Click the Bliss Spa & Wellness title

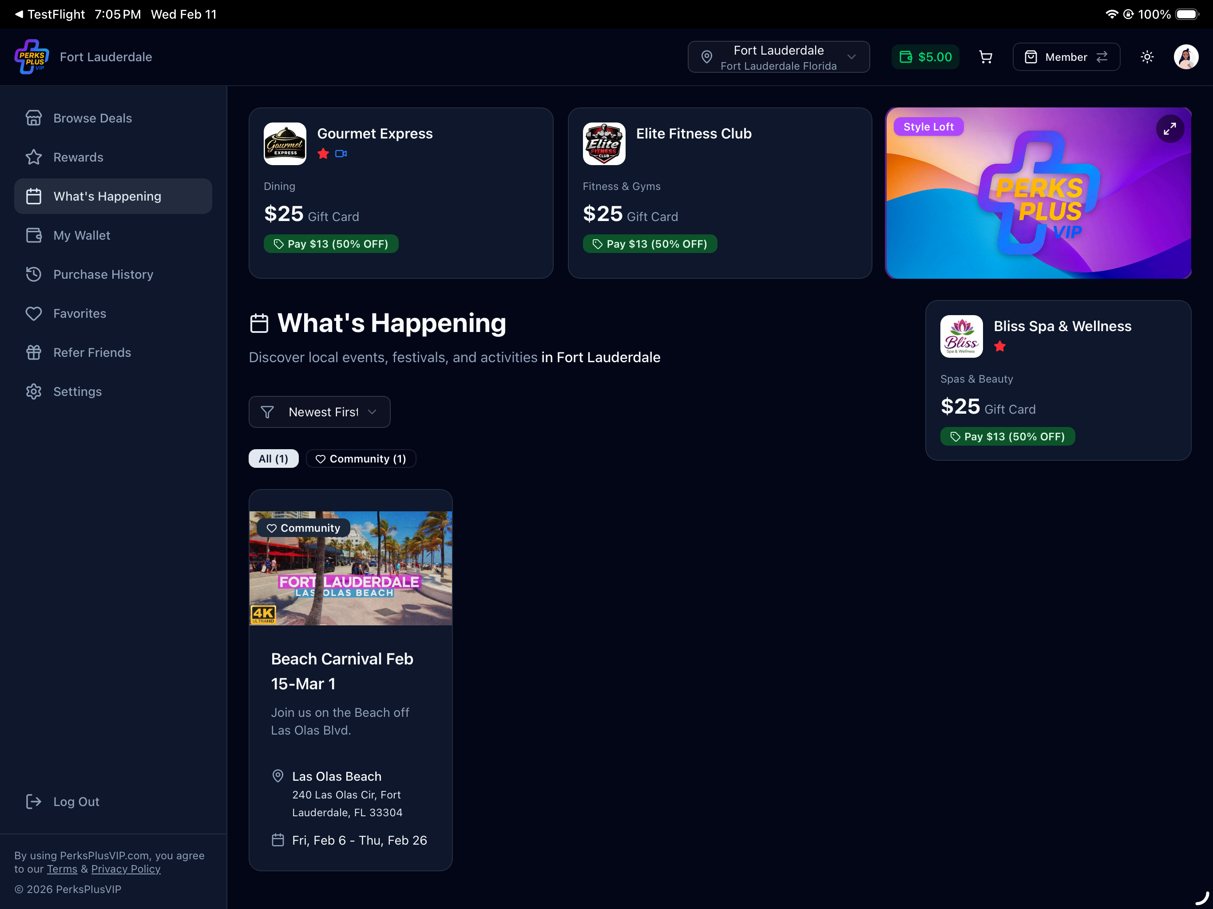coord(1062,326)
